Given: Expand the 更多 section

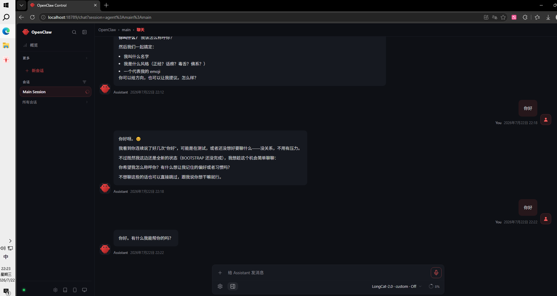Looking at the screenshot, I should point(55,58).
